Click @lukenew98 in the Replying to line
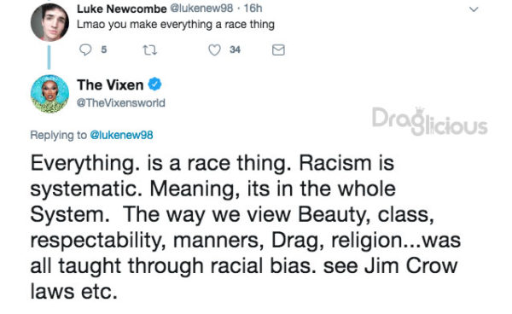512x314 pixels. point(121,135)
